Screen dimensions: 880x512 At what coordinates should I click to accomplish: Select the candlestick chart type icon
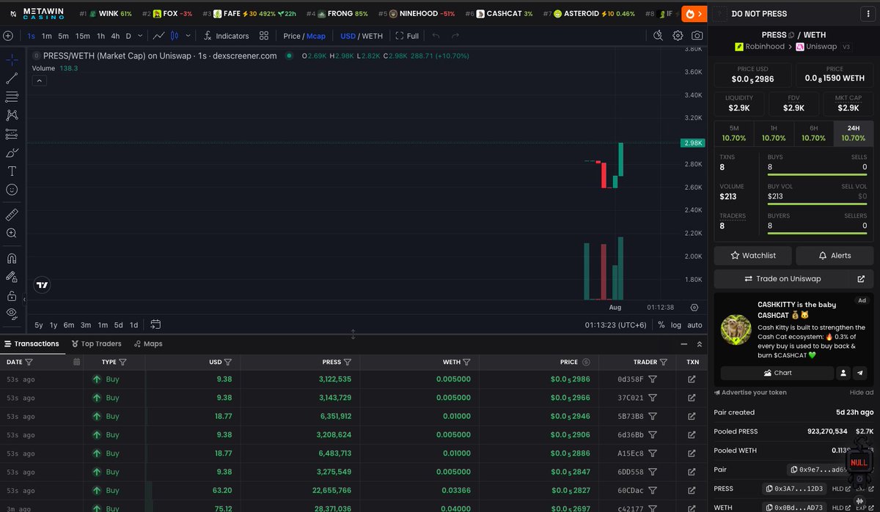[x=175, y=36]
